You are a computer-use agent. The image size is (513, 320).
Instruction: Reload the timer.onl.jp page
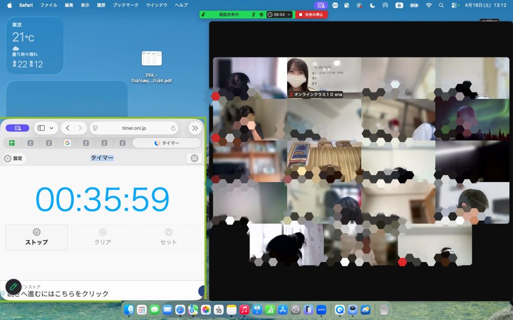click(x=173, y=128)
